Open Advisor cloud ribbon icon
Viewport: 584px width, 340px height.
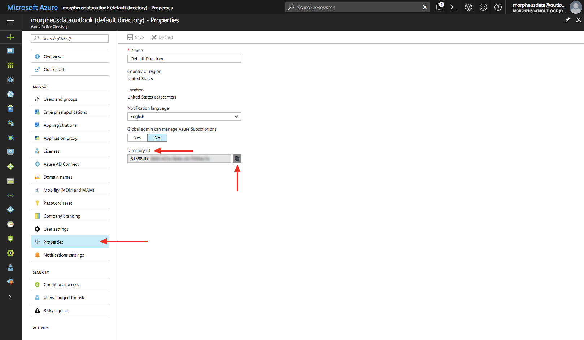(x=10, y=282)
